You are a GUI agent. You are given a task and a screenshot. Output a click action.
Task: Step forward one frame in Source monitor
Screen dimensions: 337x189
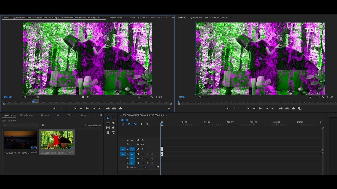(x=94, y=108)
